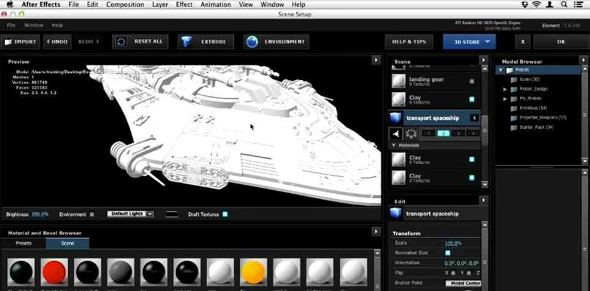Remove transport spaceship with its X button
590x291 pixels.
[x=474, y=118]
